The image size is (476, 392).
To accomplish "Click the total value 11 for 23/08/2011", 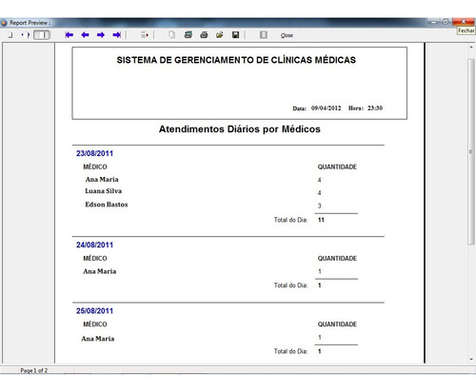I will [x=321, y=220].
